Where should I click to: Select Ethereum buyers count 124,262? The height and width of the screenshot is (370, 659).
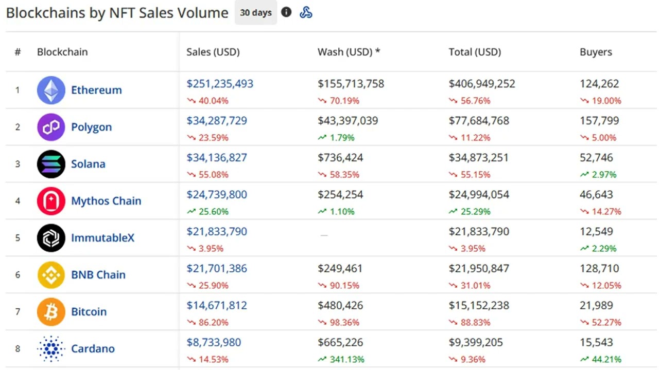tap(599, 84)
